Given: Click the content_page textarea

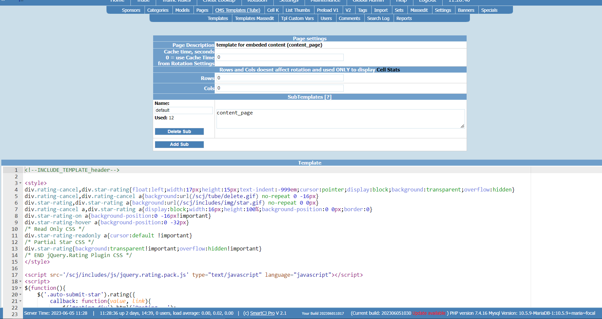Looking at the screenshot, I should (x=340, y=119).
